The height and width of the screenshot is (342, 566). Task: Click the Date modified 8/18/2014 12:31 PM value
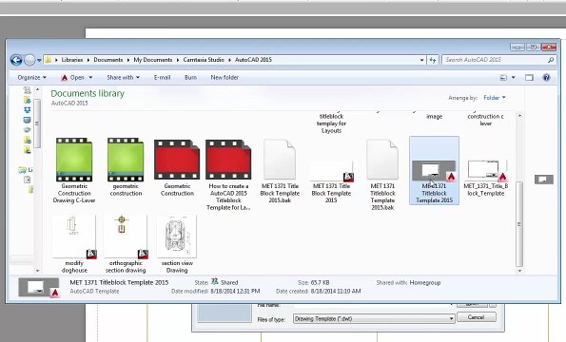[x=235, y=292]
